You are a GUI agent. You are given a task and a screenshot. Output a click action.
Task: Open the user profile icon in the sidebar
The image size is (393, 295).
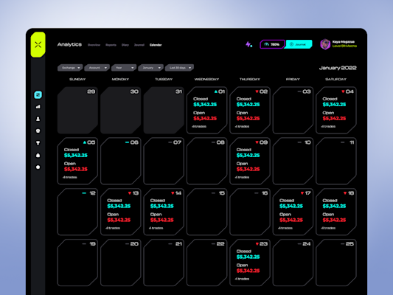(38, 119)
